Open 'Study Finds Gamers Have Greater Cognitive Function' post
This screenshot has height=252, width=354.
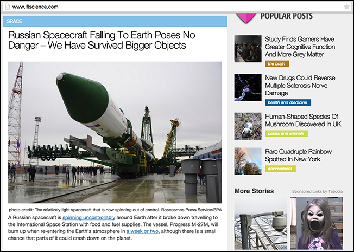click(300, 47)
